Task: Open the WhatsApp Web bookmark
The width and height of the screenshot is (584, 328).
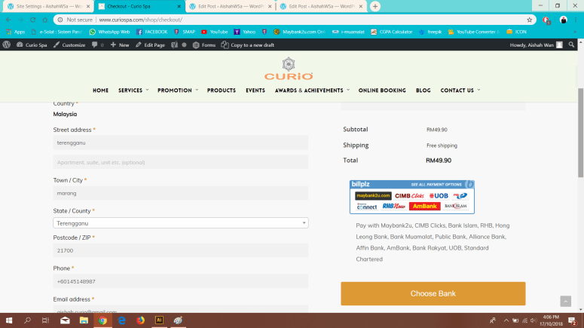Action: (x=109, y=32)
